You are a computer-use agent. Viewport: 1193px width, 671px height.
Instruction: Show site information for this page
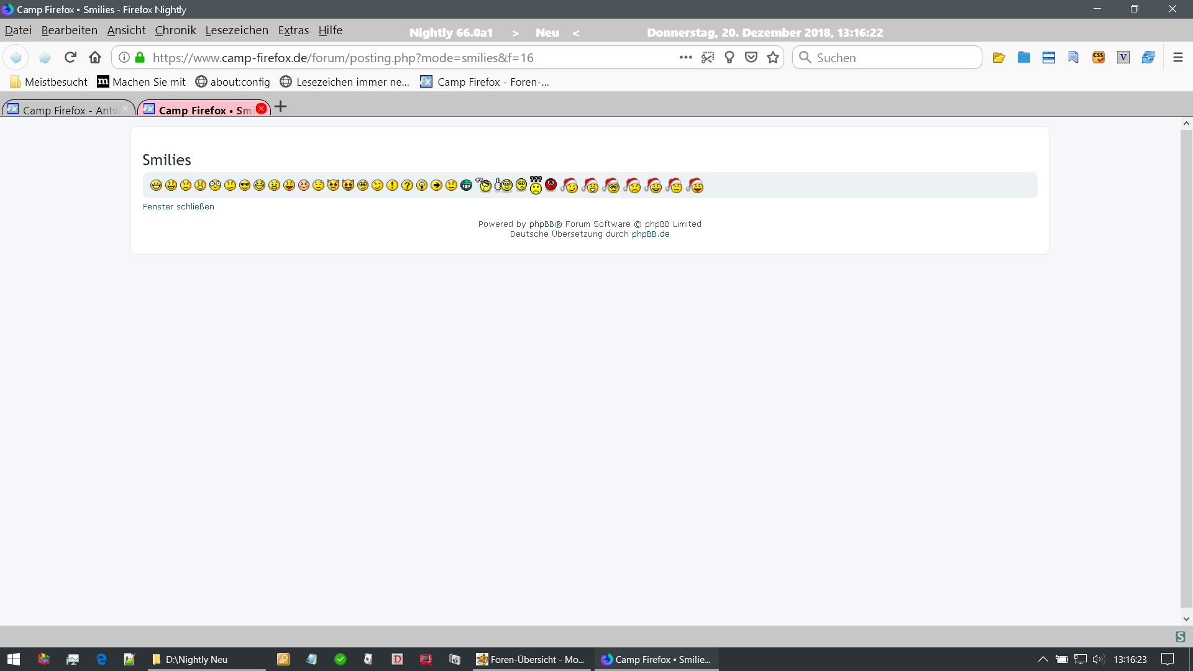(x=124, y=57)
